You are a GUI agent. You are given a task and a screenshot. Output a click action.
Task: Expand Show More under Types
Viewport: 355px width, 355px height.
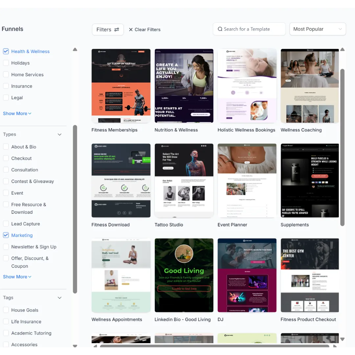[x=17, y=277]
